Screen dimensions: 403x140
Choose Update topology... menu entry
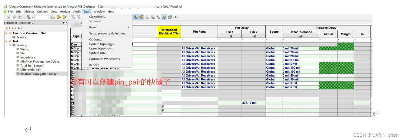[102, 44]
